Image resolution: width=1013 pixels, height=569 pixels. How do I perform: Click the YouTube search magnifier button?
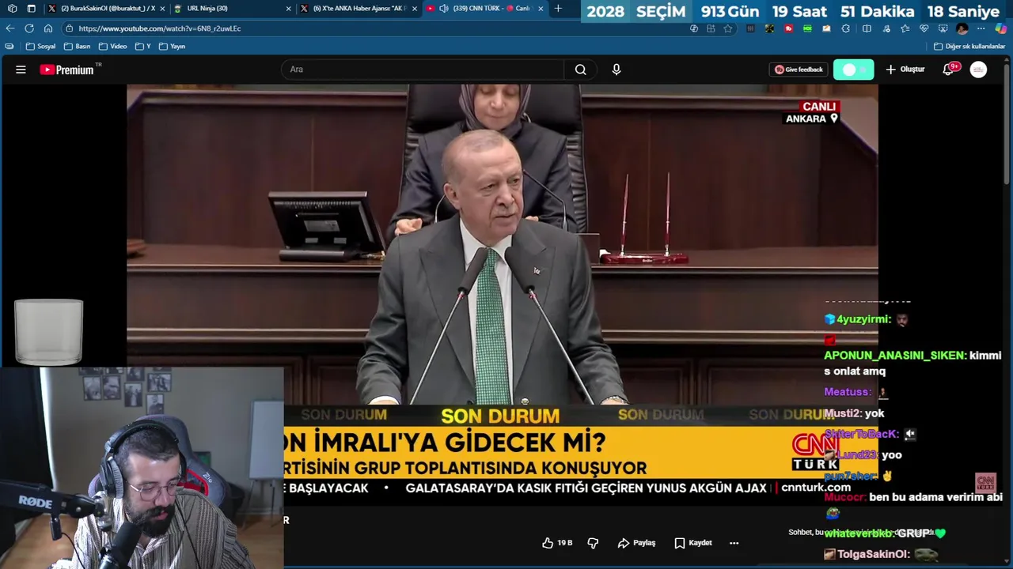580,70
